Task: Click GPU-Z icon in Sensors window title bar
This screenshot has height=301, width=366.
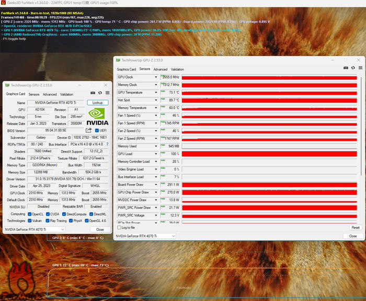Action: (118, 60)
